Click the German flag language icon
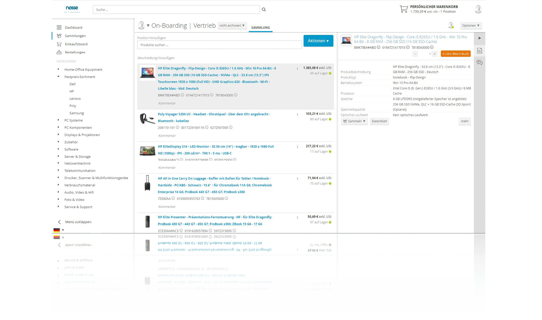The height and width of the screenshot is (320, 542). click(x=57, y=230)
